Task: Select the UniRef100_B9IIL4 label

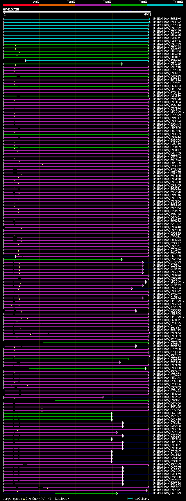Action: tap(167, 102)
